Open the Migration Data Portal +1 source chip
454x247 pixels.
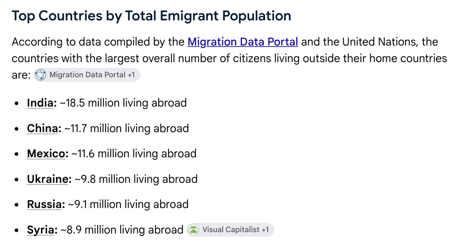pos(87,75)
